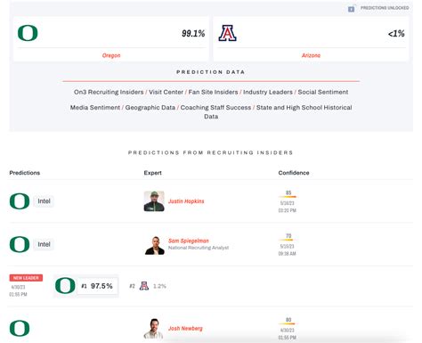Click Oregon logo in Josh Newberg prediction row

coord(20,329)
